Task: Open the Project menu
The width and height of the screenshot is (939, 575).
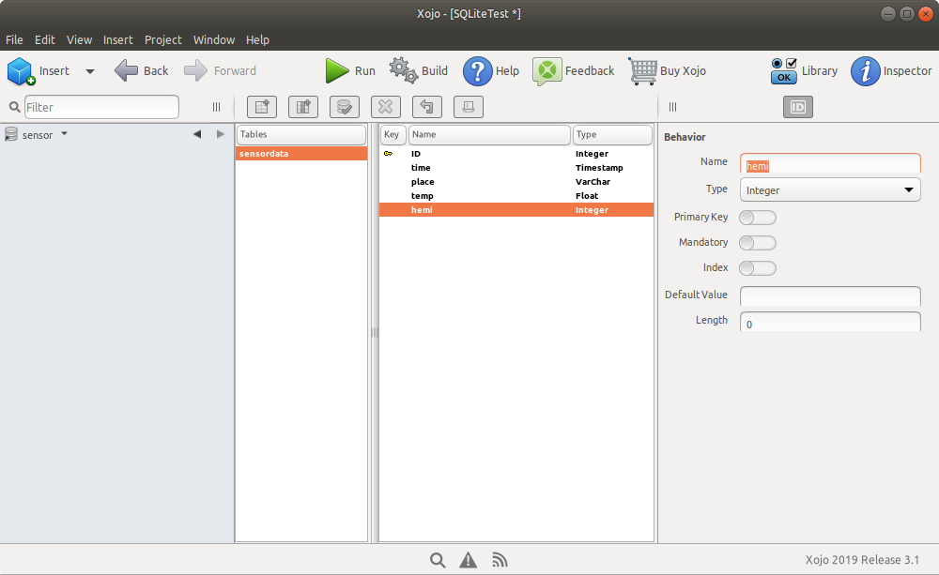Action: click(x=162, y=40)
